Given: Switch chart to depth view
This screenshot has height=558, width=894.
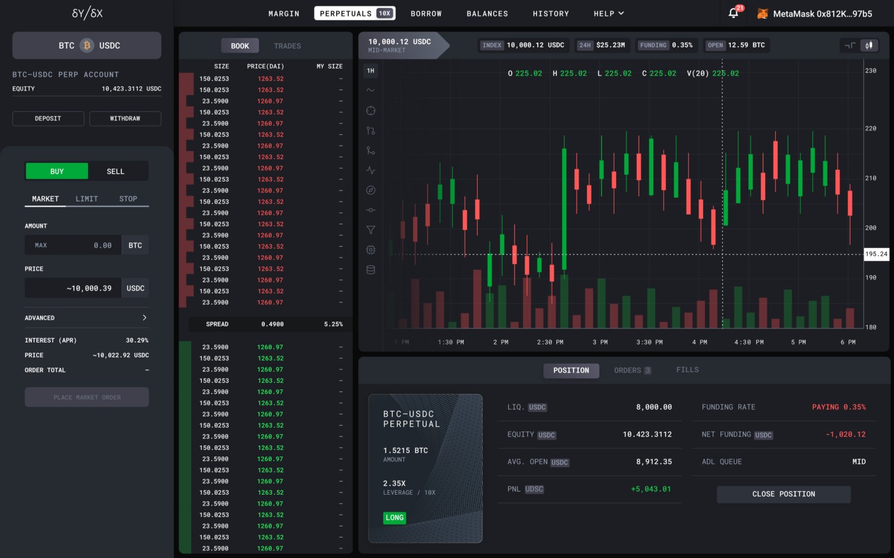Looking at the screenshot, I should (850, 45).
